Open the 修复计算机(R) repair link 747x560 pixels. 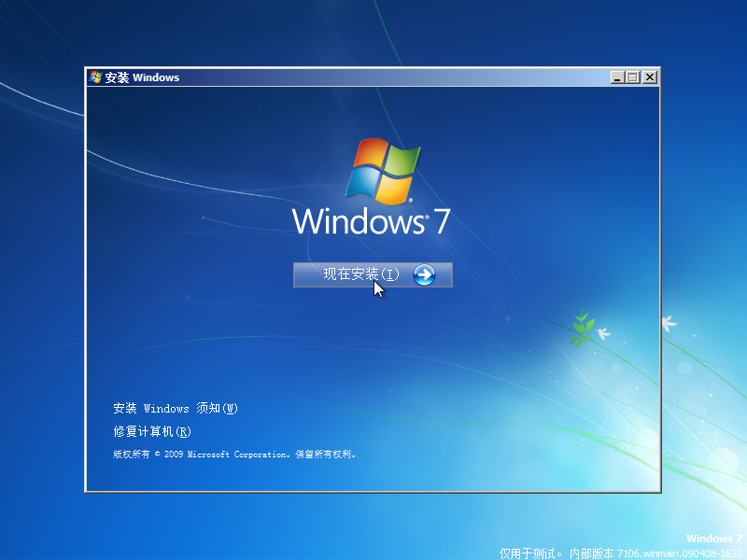click(x=149, y=431)
